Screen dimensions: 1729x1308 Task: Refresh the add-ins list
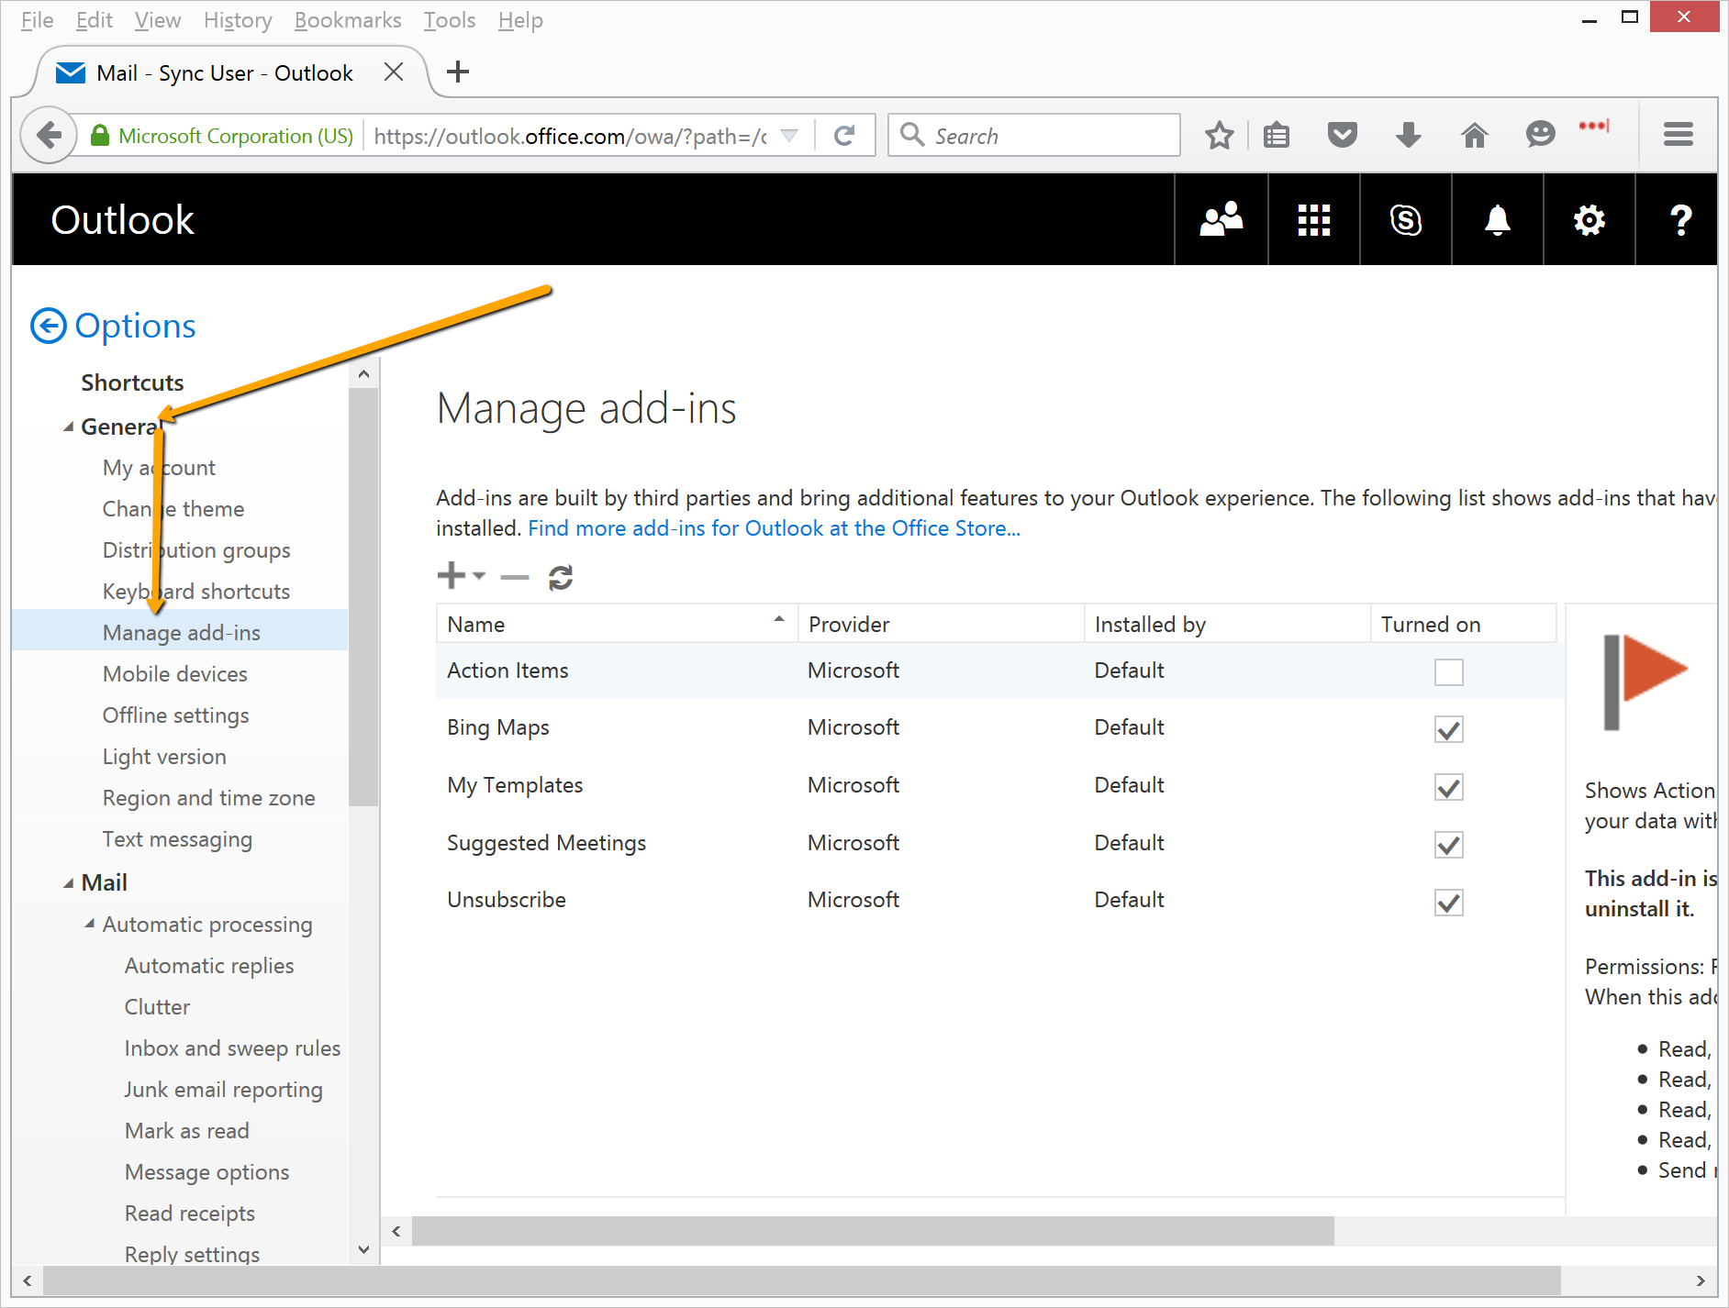[x=561, y=577]
